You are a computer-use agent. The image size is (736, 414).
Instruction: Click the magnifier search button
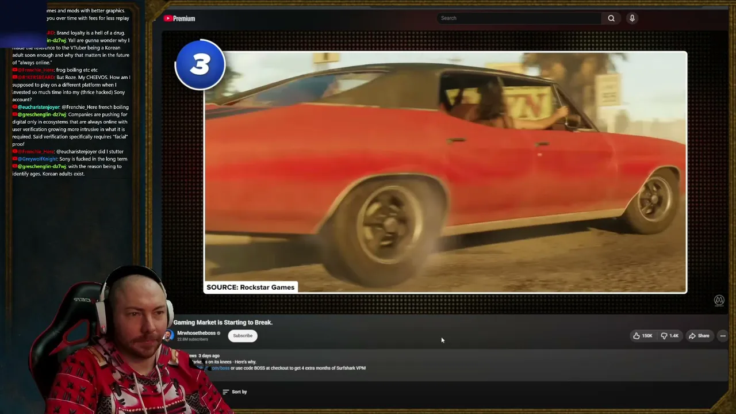click(611, 18)
